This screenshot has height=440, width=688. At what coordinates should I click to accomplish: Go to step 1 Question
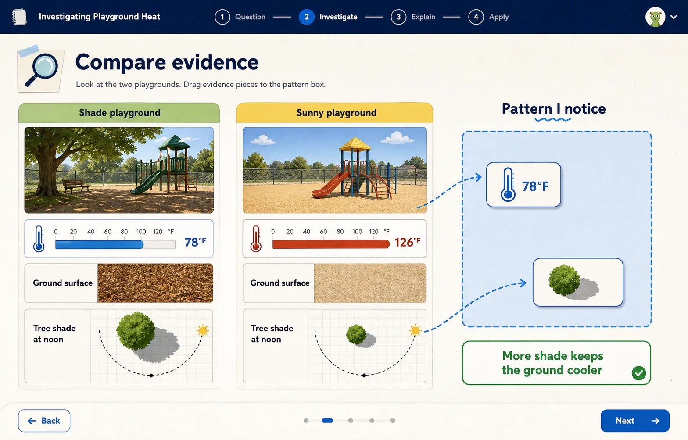coord(240,17)
